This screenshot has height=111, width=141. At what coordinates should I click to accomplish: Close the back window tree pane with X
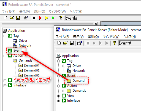coord(96,24)
